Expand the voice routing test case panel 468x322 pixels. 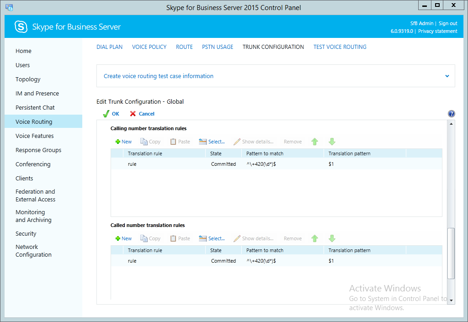point(447,76)
